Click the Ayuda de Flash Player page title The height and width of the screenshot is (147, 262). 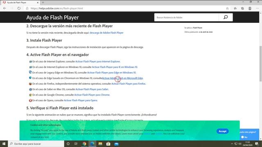[52, 17]
